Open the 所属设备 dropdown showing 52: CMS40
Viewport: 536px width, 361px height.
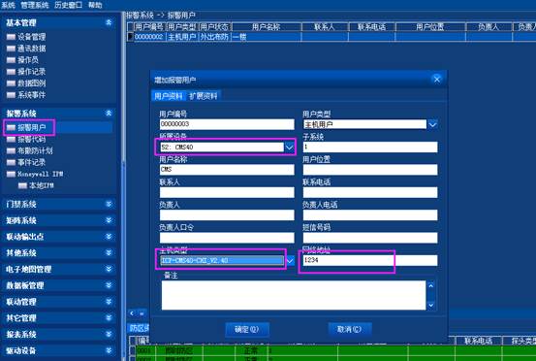[x=289, y=148]
